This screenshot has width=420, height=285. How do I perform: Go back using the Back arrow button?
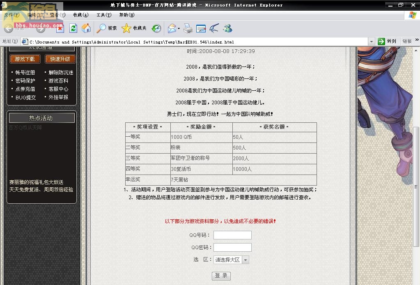point(9,28)
